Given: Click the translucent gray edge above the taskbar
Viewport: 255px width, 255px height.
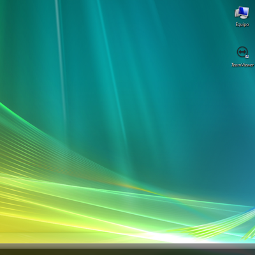Looking at the screenshot, I should 127,246.
